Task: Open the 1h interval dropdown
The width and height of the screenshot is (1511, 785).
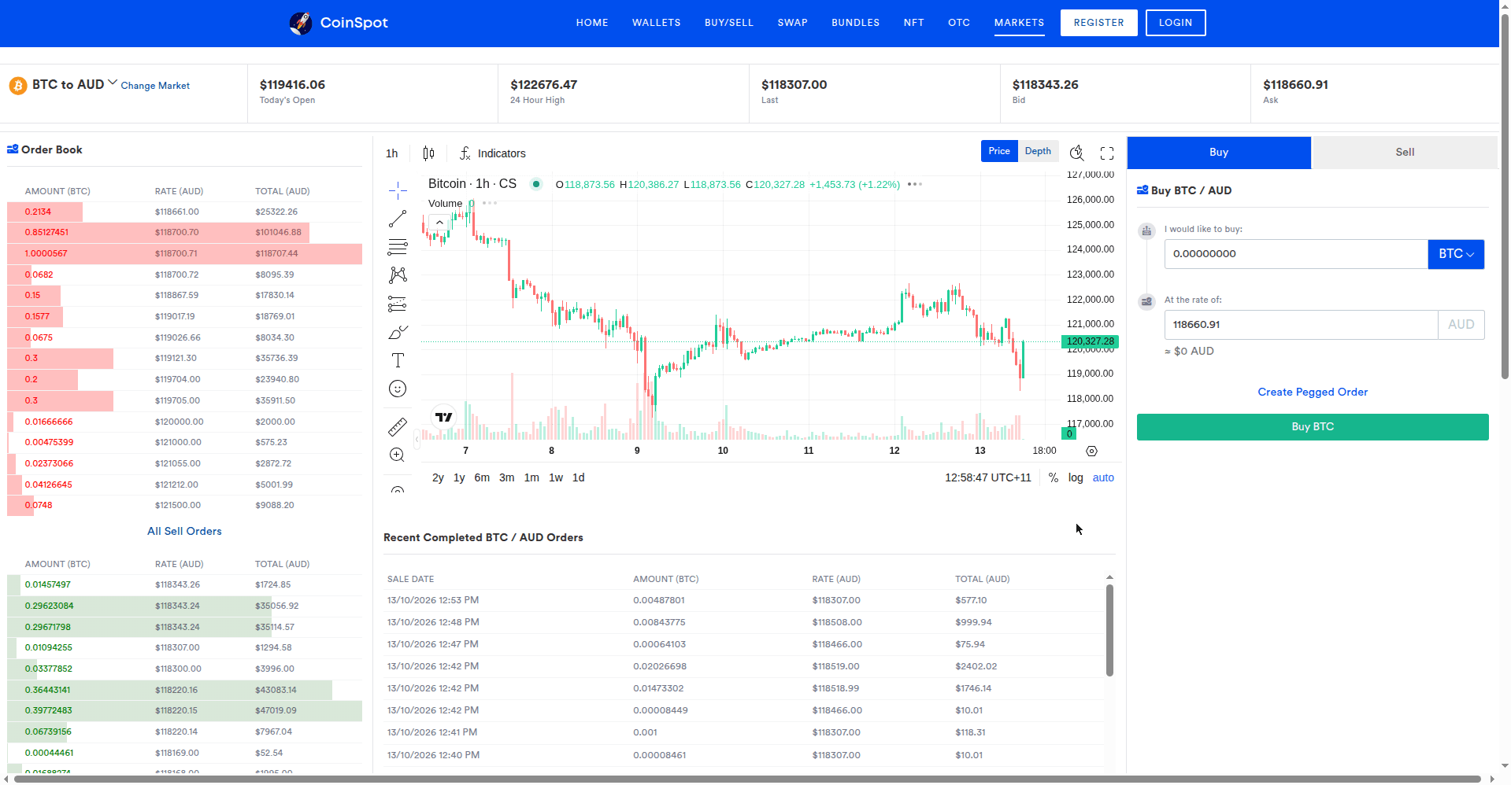Action: click(392, 153)
